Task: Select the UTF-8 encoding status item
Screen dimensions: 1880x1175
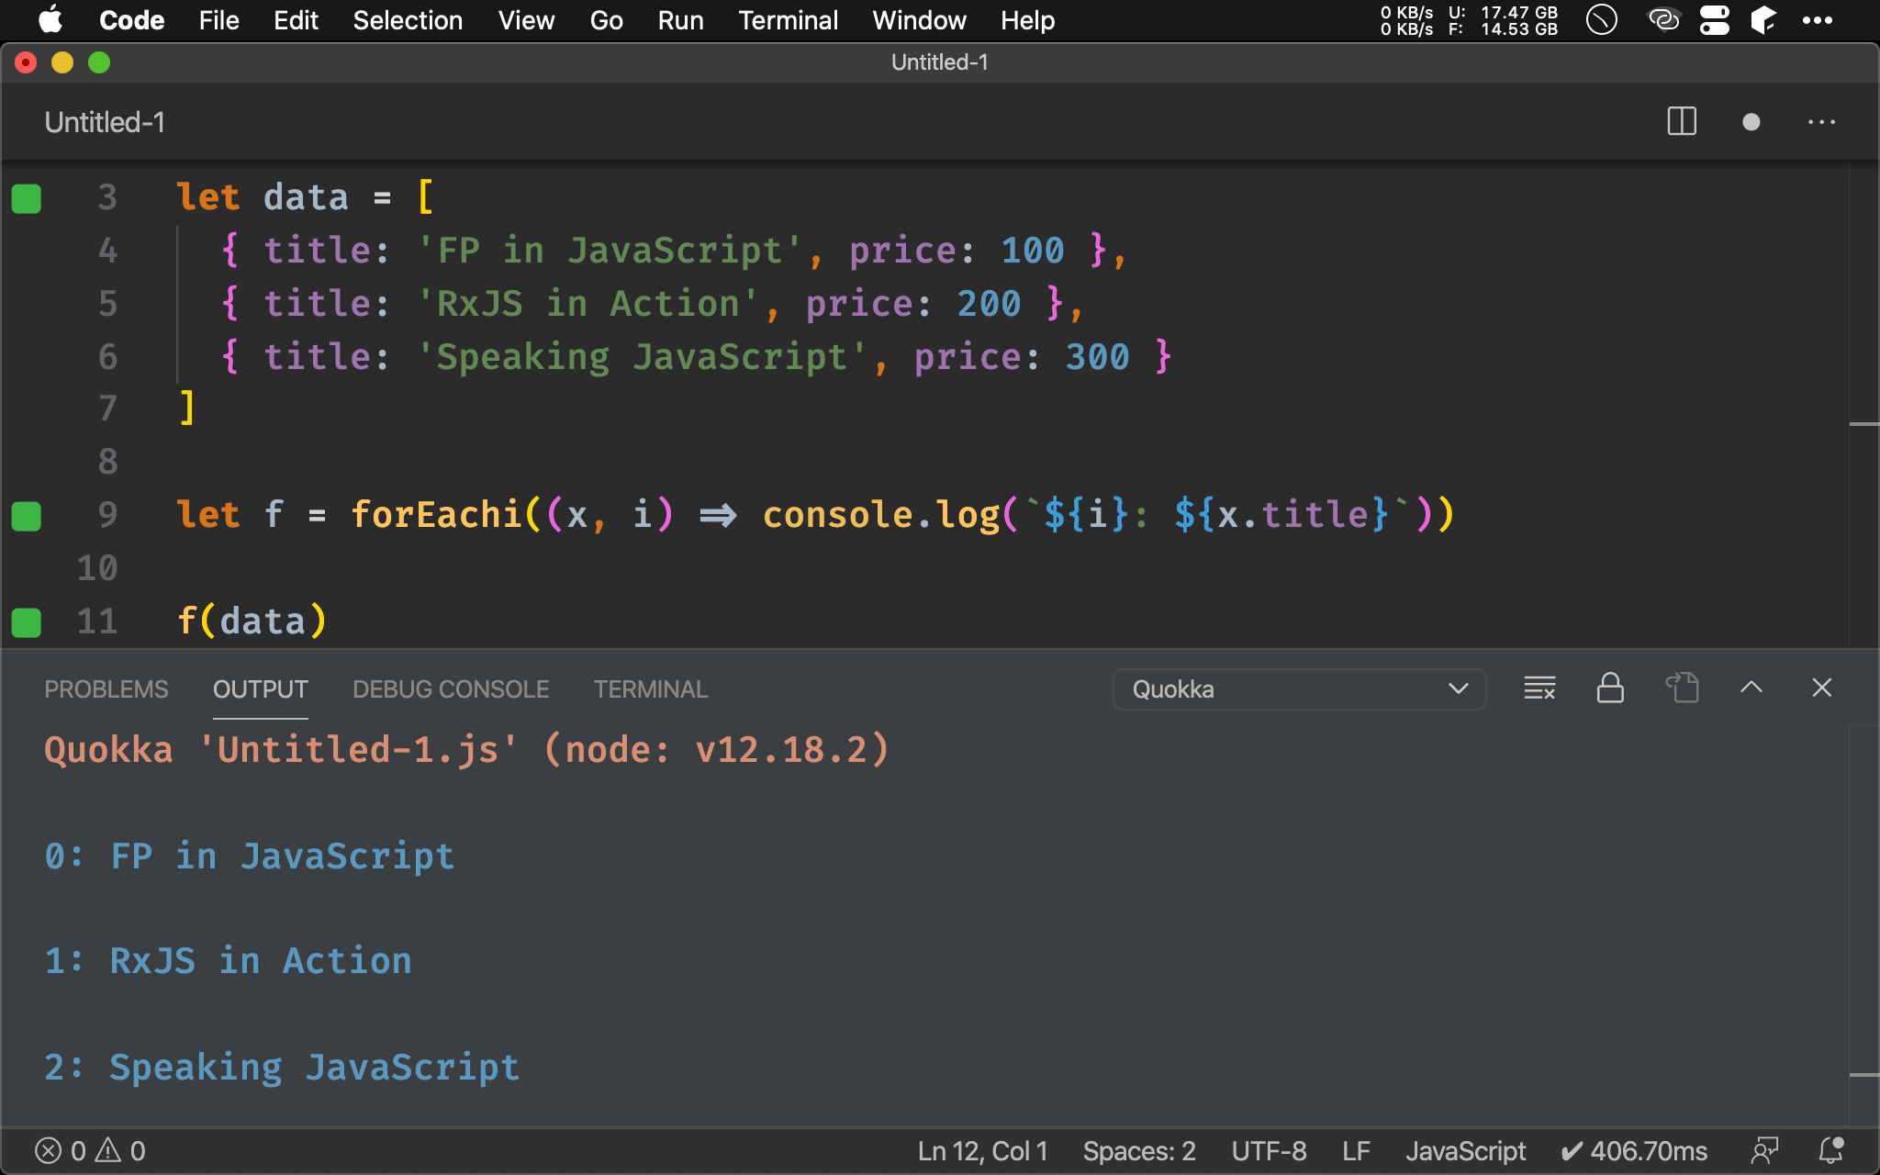Action: click(1269, 1151)
